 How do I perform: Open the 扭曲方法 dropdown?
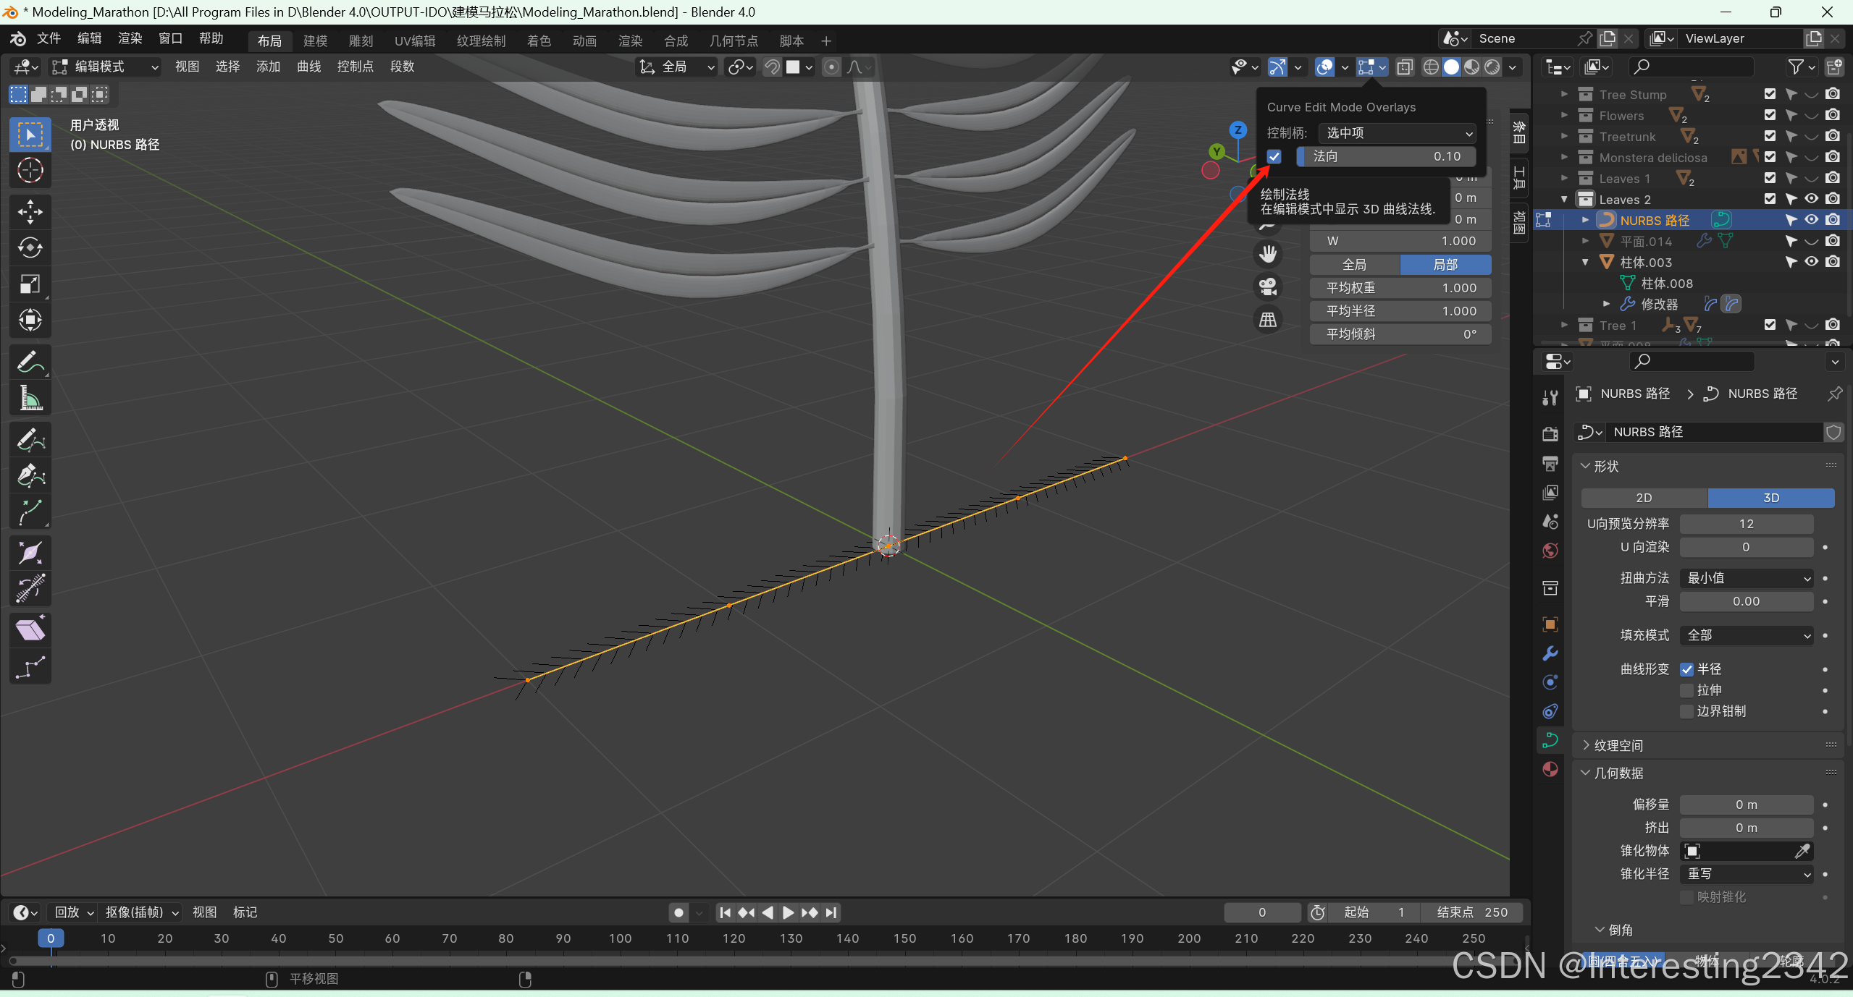point(1747,578)
